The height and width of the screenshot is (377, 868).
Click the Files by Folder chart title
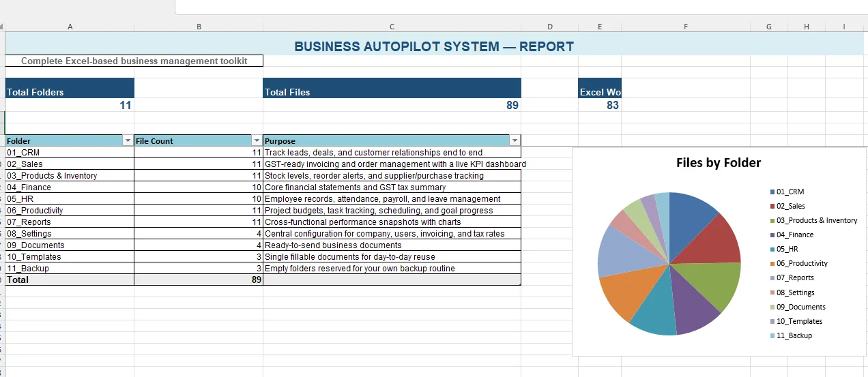[719, 163]
